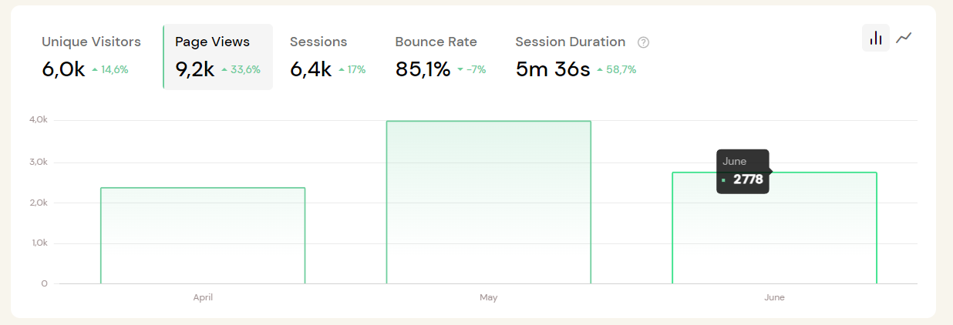
Task: Click the June tooltip showing 2778
Action: (743, 171)
